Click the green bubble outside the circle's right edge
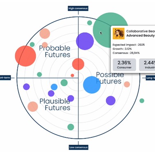The width and height of the screenshot is (155, 155). click(x=142, y=101)
